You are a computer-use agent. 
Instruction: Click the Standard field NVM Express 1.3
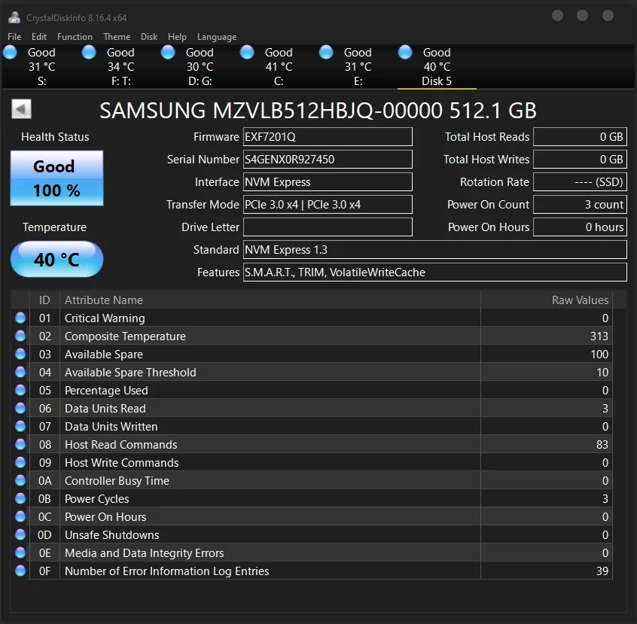(x=434, y=249)
